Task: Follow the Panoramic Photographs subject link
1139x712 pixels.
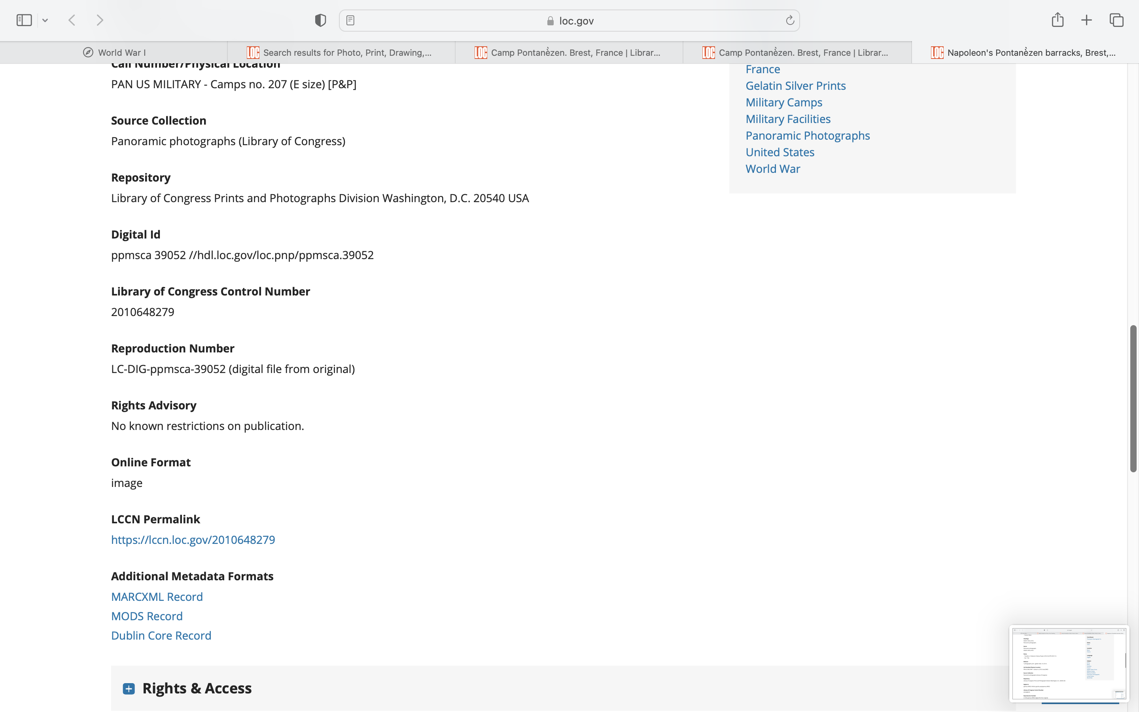Action: [808, 136]
